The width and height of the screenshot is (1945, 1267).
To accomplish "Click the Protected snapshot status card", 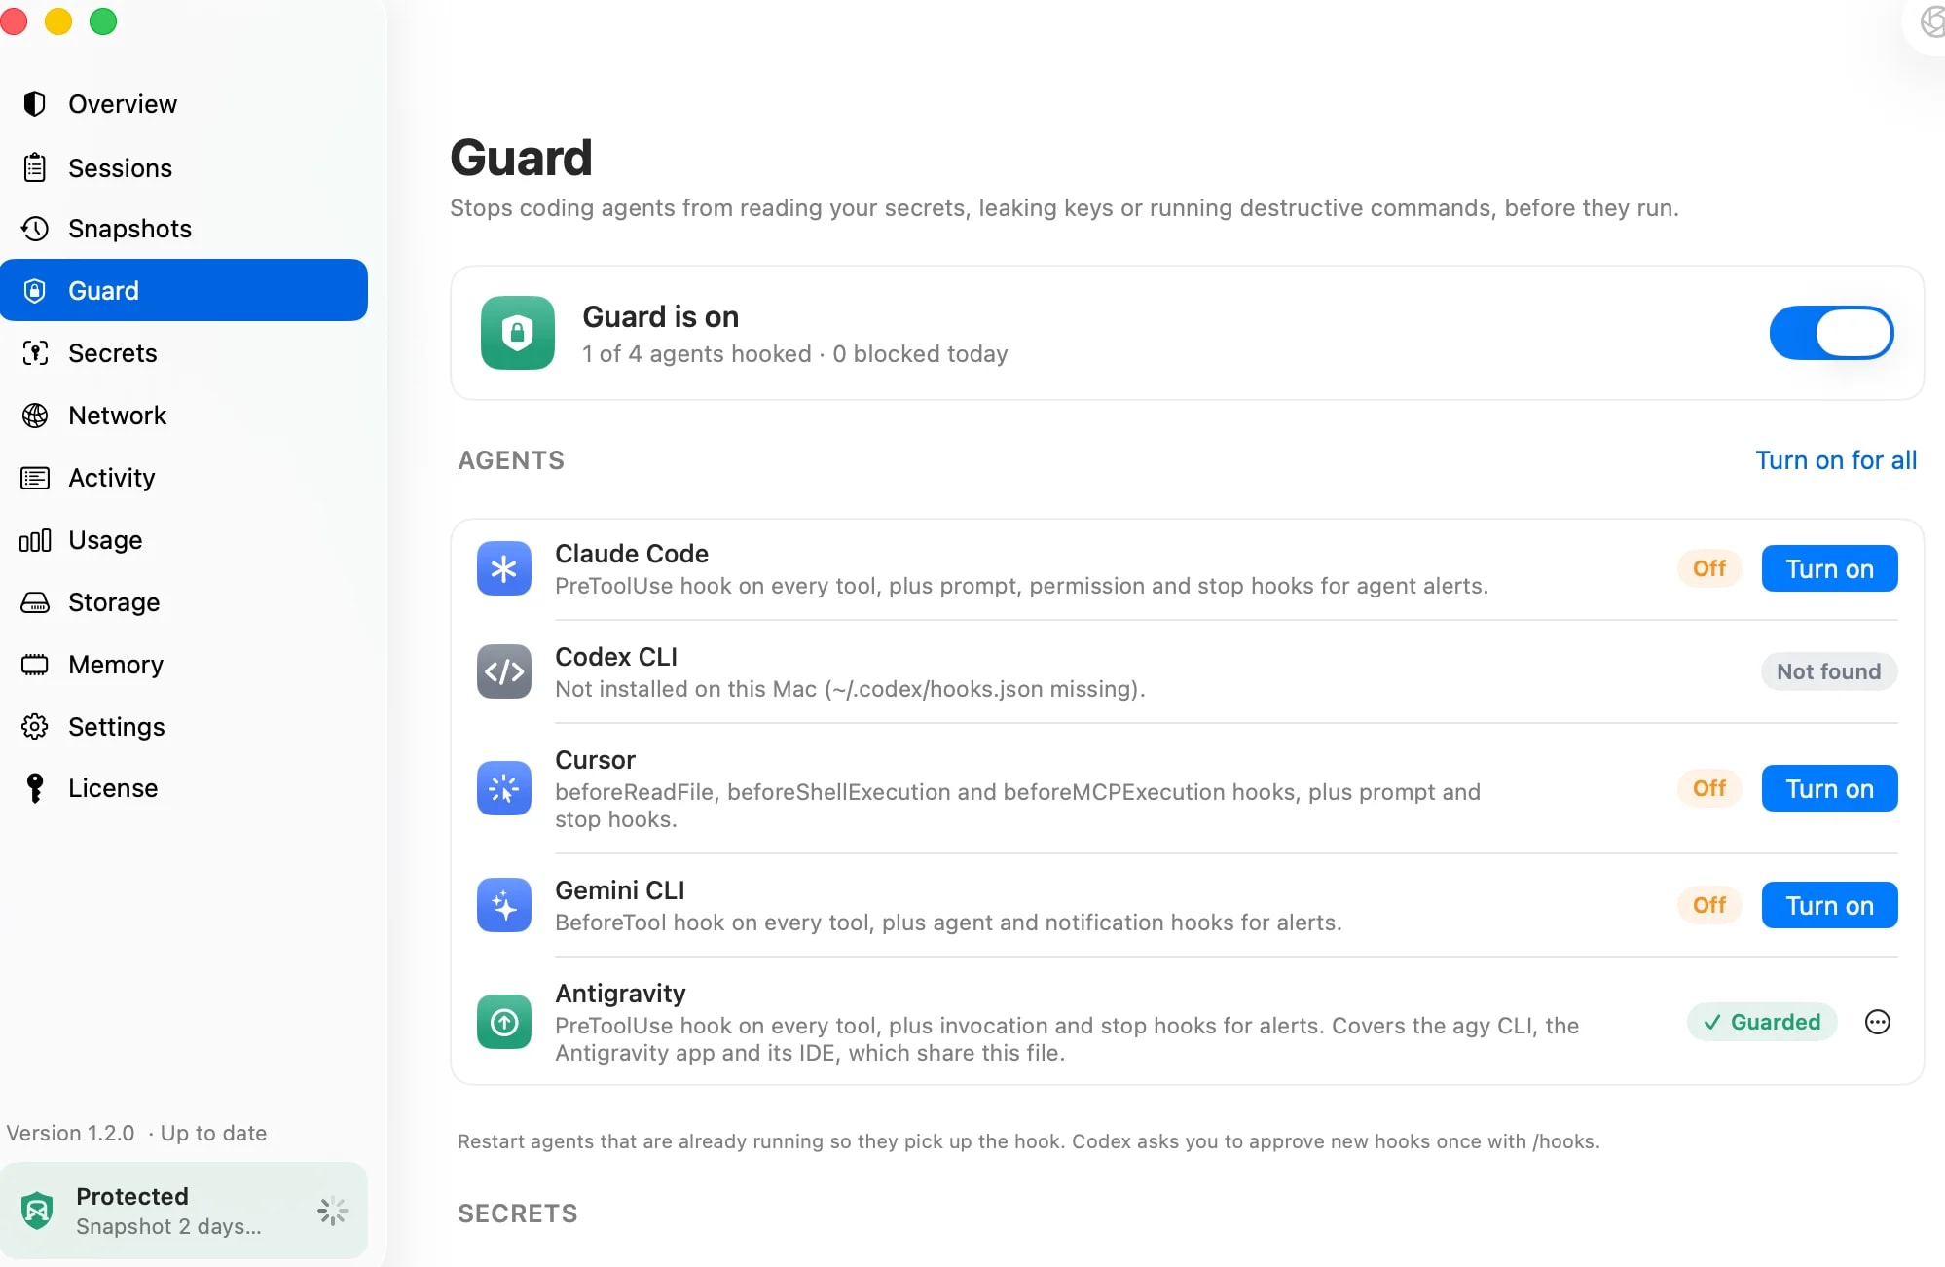I will [184, 1211].
